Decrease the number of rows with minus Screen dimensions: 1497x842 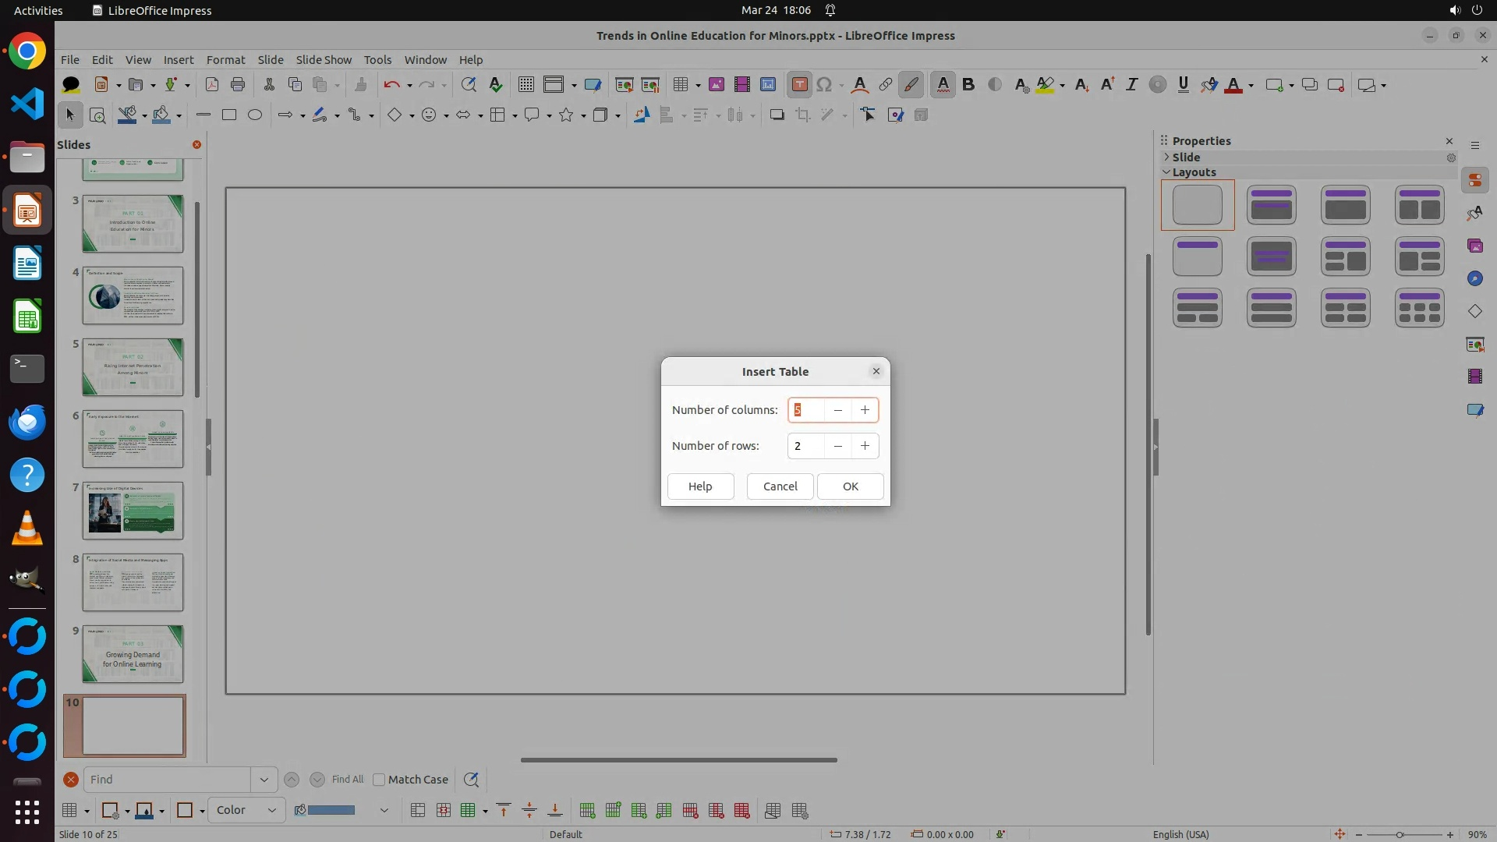click(x=837, y=446)
